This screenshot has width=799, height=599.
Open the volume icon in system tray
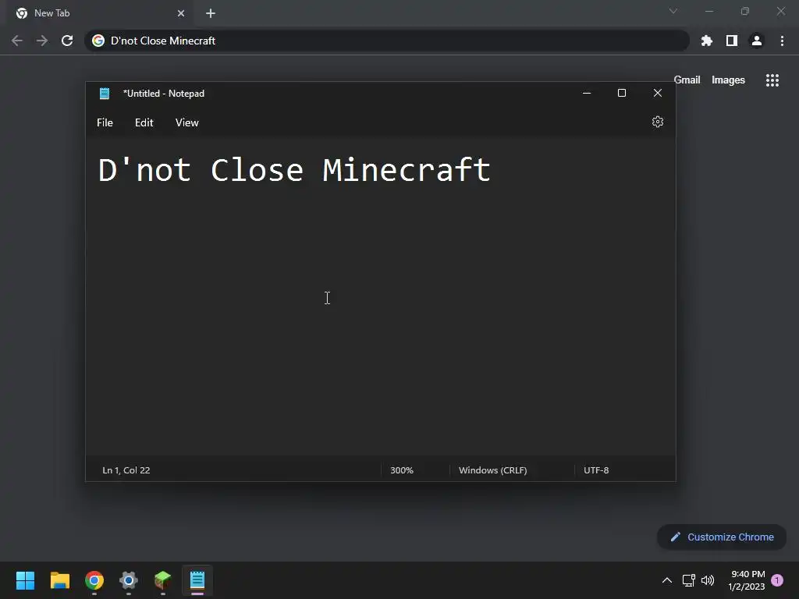(707, 580)
